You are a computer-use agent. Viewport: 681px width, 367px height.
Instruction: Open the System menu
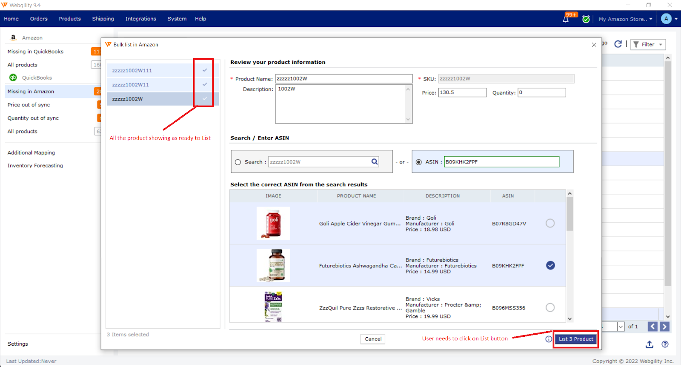click(177, 19)
